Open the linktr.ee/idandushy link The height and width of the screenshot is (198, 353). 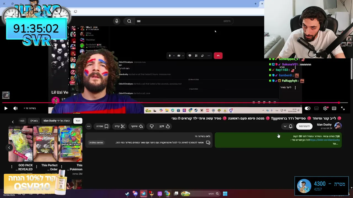click(325, 140)
